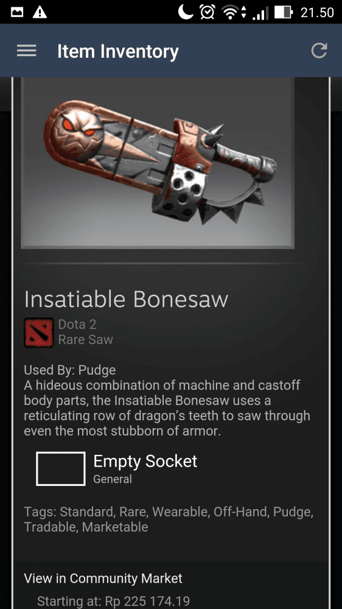Tap the warning triangle notification icon
Screen dimensions: 342x609
[x=40, y=12]
